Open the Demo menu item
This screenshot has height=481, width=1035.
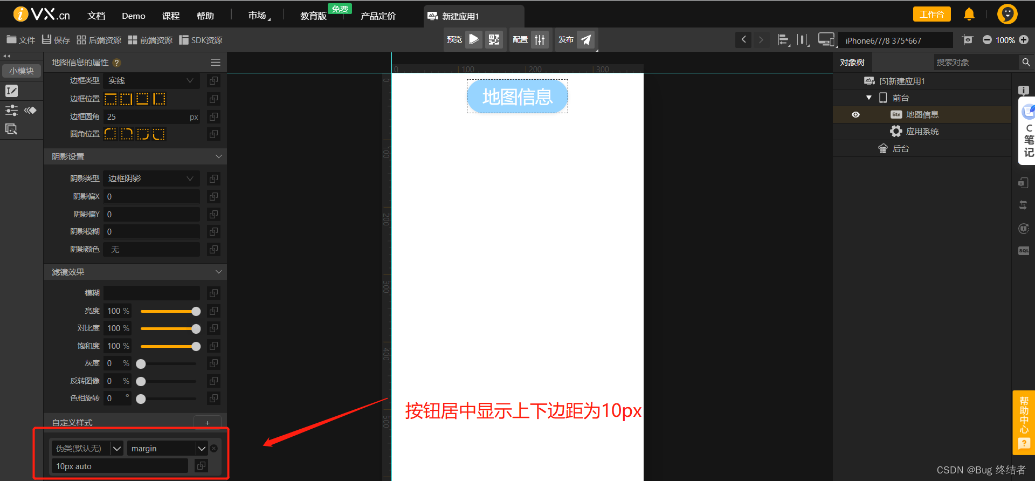coord(134,16)
